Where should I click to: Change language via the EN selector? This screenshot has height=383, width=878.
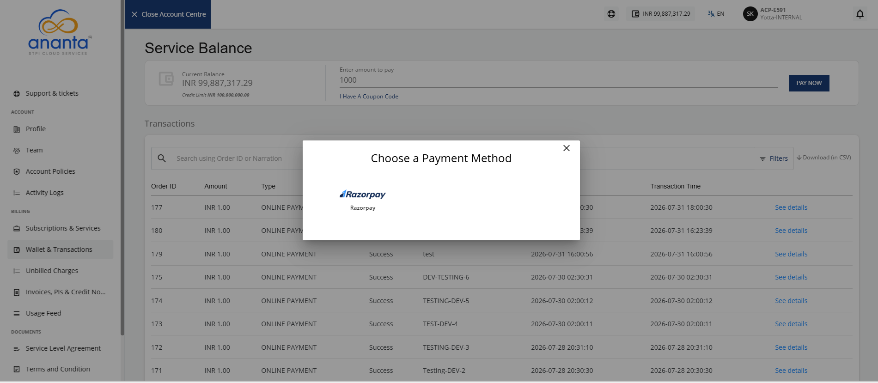pos(716,14)
